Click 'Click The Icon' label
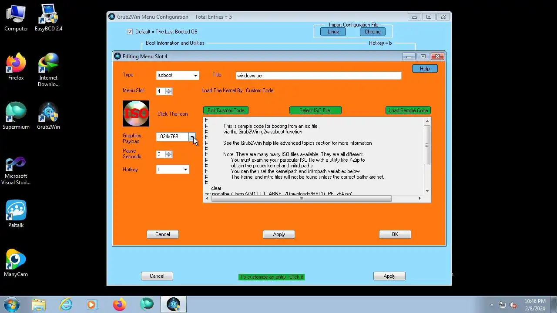557x313 pixels. (x=173, y=114)
